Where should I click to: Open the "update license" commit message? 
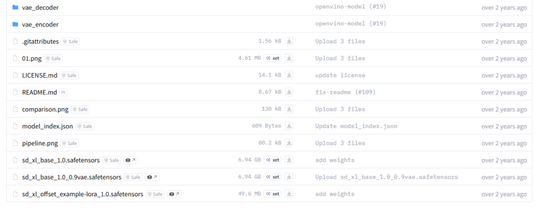pos(340,76)
